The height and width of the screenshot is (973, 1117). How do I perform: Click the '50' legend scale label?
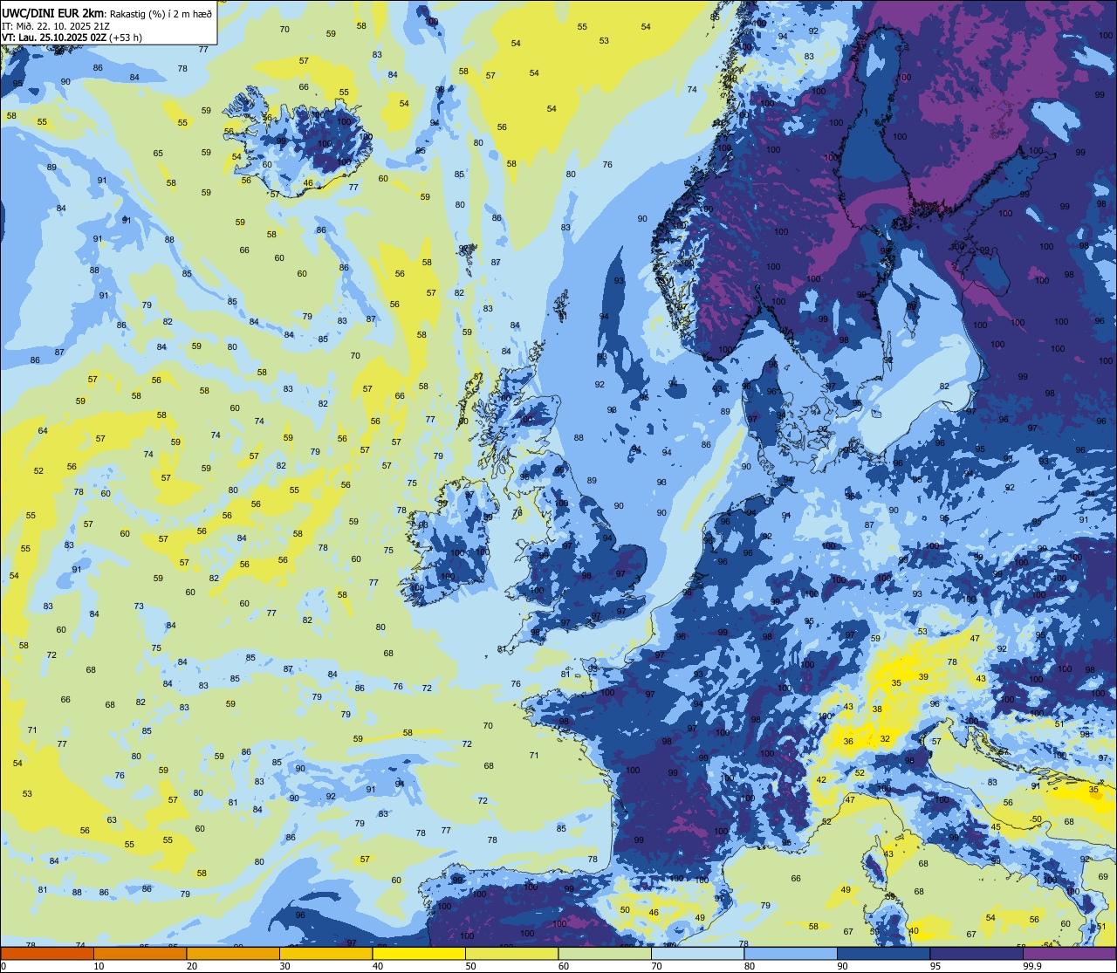(471, 966)
